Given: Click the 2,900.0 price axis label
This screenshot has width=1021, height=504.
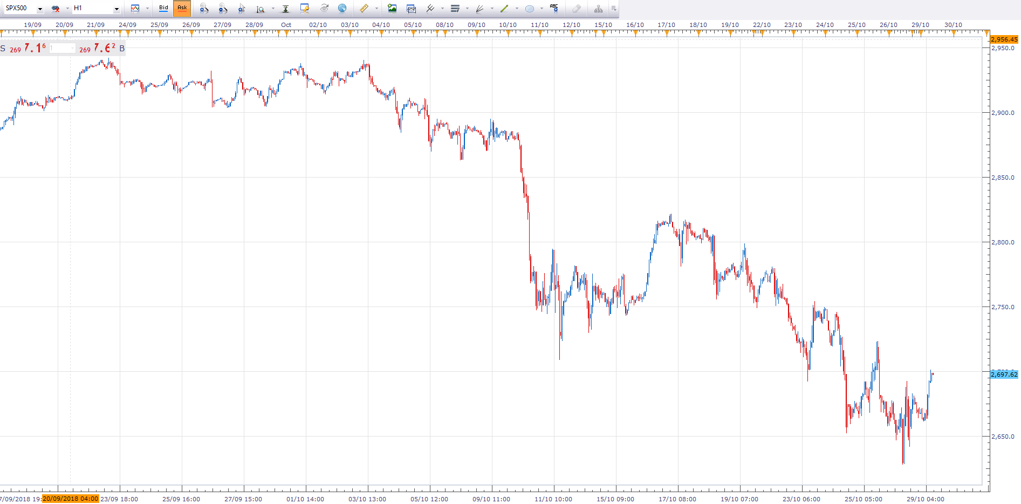Looking at the screenshot, I should [1003, 113].
